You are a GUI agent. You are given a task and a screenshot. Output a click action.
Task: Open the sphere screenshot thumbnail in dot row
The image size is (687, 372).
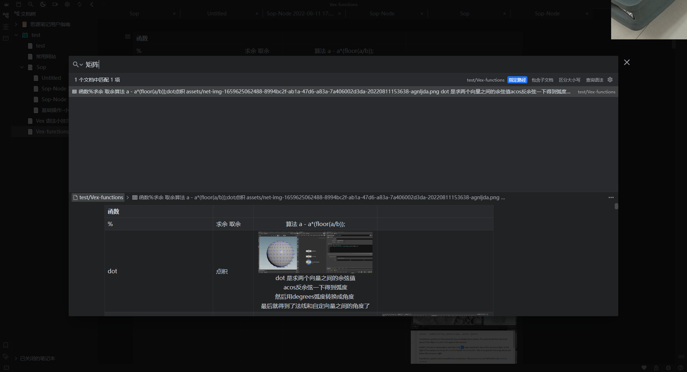click(x=315, y=253)
